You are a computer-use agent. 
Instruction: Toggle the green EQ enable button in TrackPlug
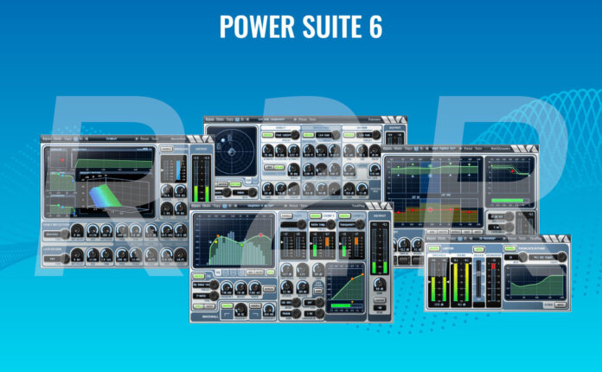coord(198,276)
